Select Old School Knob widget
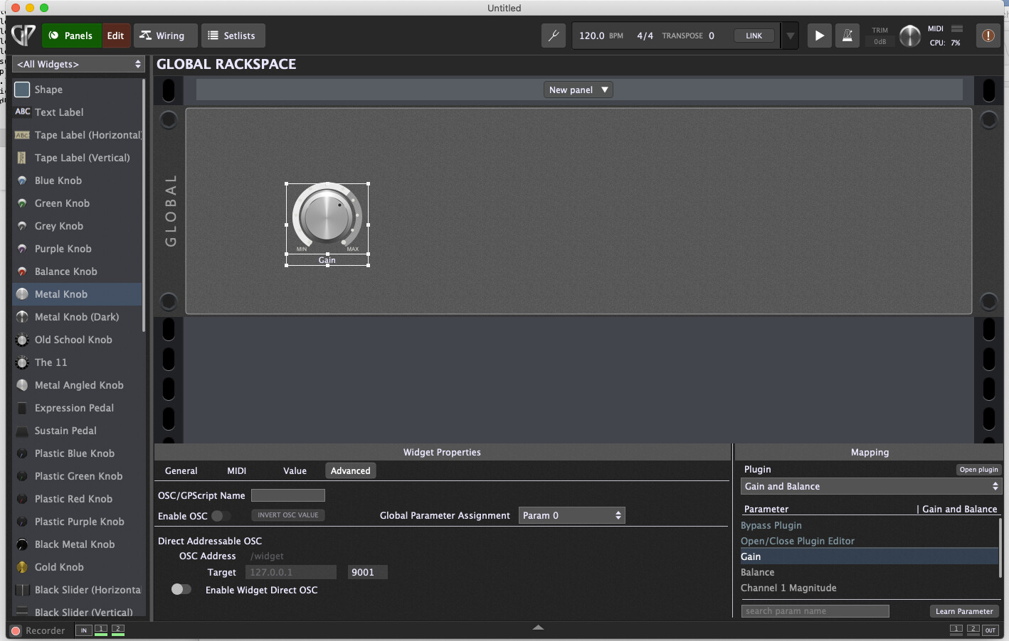 (77, 340)
